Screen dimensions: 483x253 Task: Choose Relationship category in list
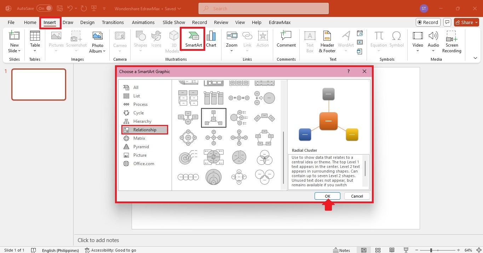click(144, 130)
